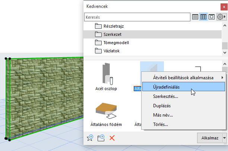Switch Favorites to list view

(x=195, y=17)
